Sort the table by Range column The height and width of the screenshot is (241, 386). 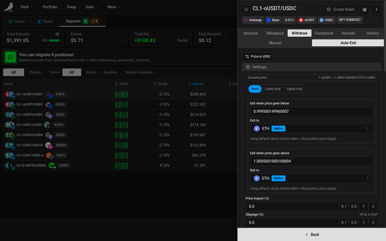[161, 84]
